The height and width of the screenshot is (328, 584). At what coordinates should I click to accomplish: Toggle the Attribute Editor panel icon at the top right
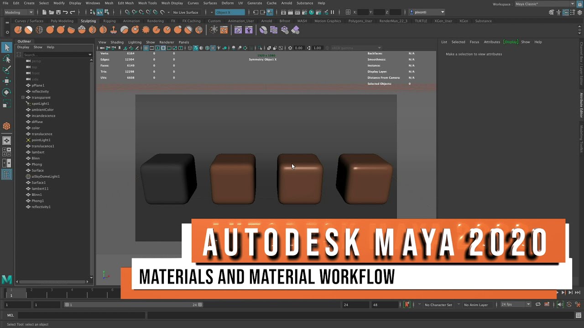tap(565, 12)
